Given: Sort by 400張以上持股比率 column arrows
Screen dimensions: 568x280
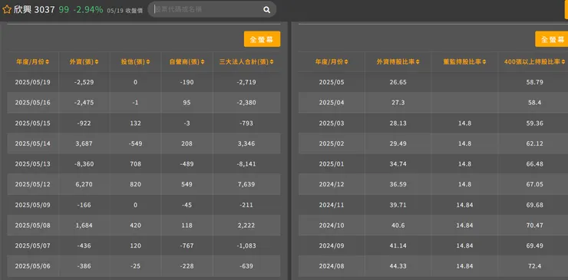Looking at the screenshot, I should click(x=563, y=62).
